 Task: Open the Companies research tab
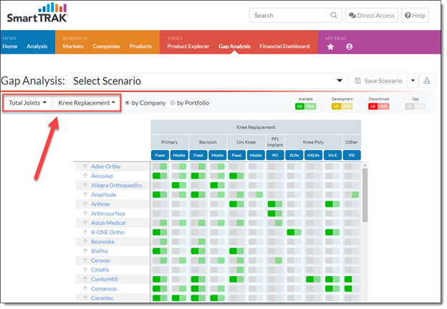(106, 46)
